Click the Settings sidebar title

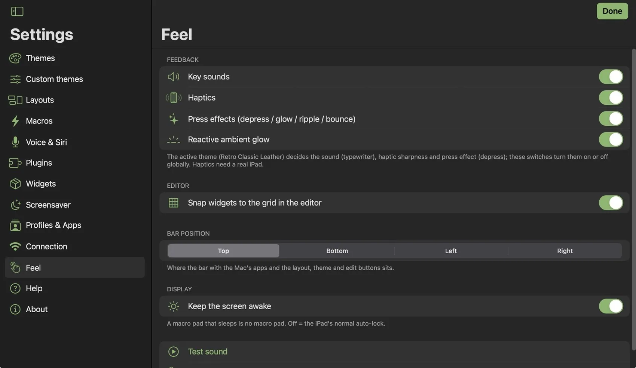coord(42,34)
